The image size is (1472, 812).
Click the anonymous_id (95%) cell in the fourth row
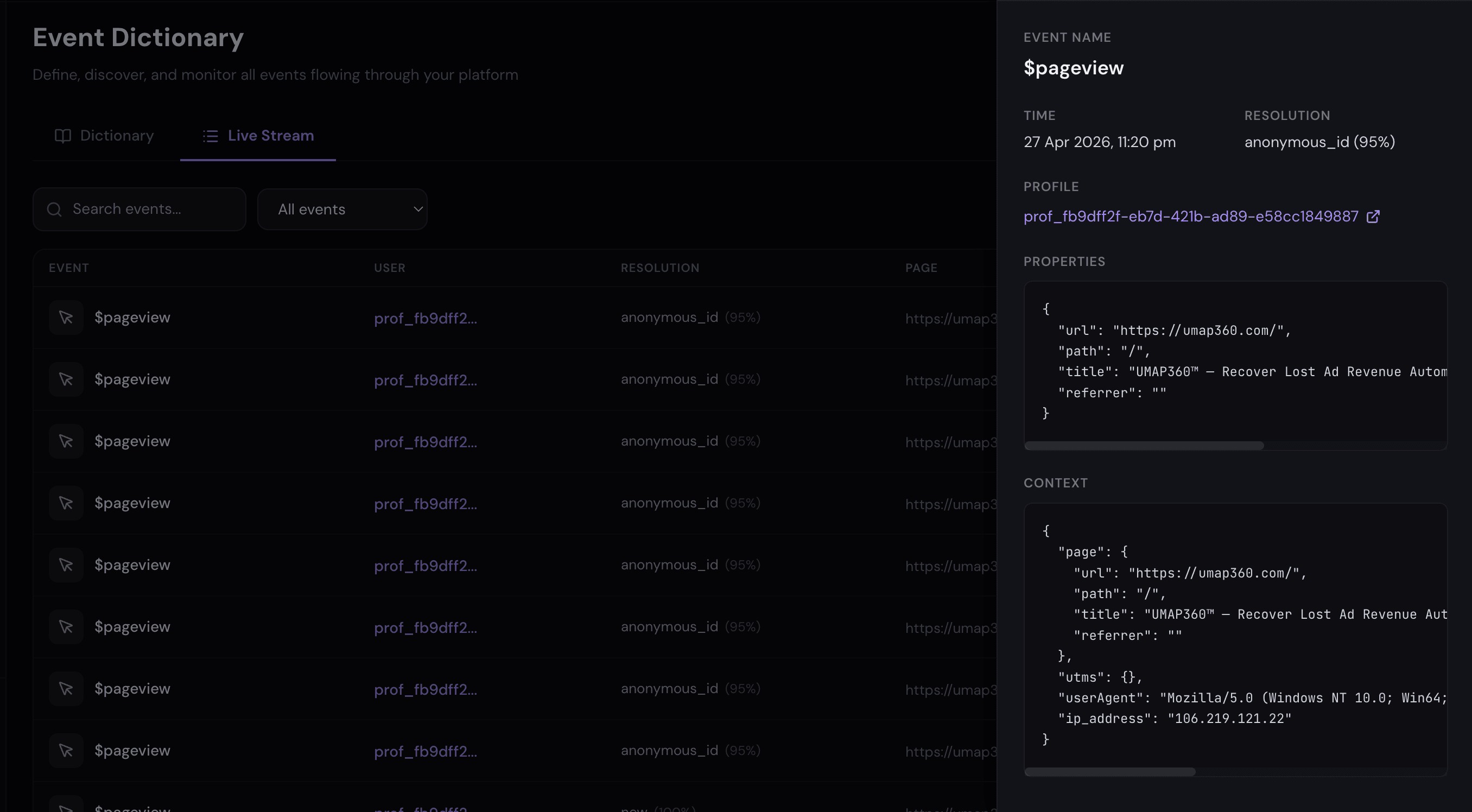point(690,503)
